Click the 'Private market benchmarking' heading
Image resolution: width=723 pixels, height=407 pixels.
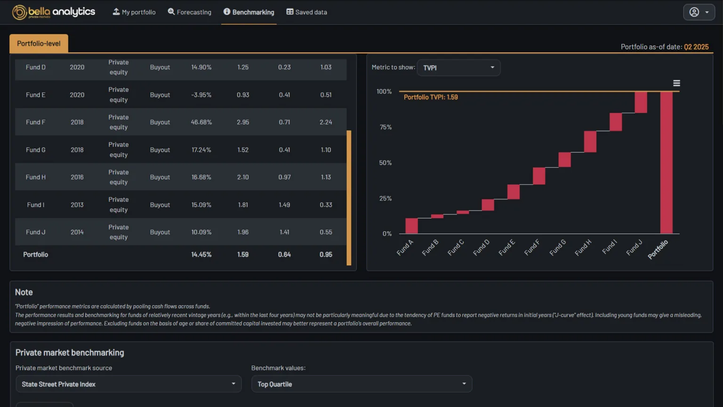[x=70, y=352]
